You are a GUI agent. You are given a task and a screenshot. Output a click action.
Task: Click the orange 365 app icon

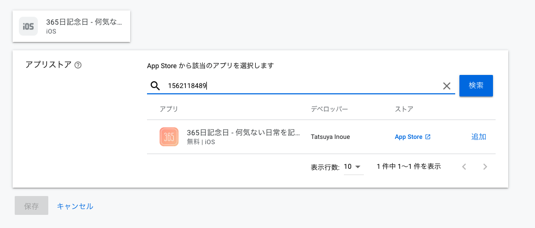click(169, 137)
